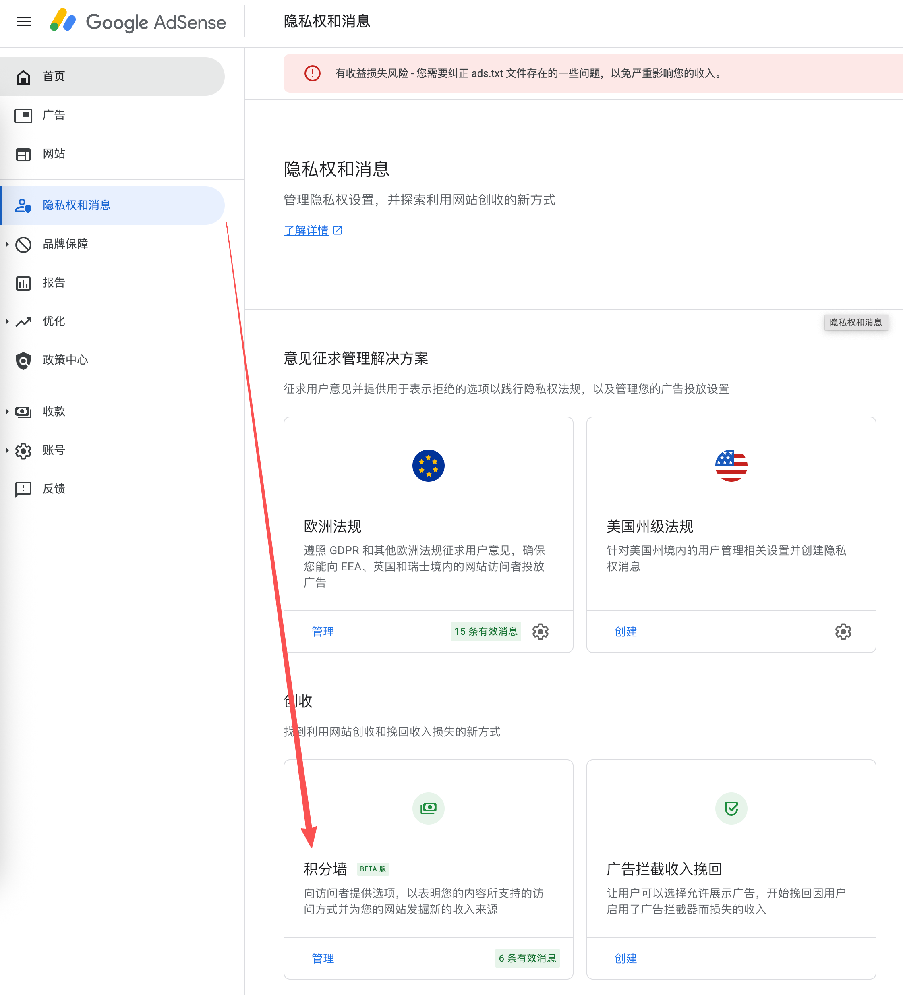Click the red warning alert icon
This screenshot has height=995, width=903.
(x=313, y=73)
